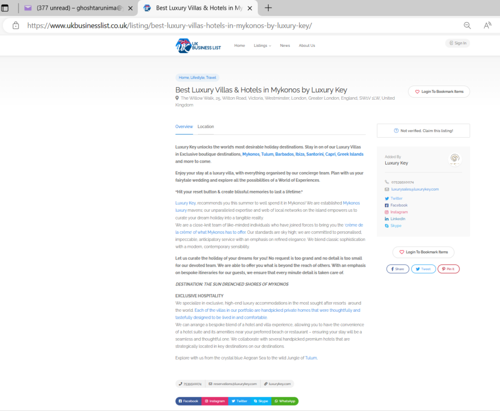Click the Luxury Key avatar thumbnail
500x411 pixels.
pyautogui.click(x=455, y=159)
